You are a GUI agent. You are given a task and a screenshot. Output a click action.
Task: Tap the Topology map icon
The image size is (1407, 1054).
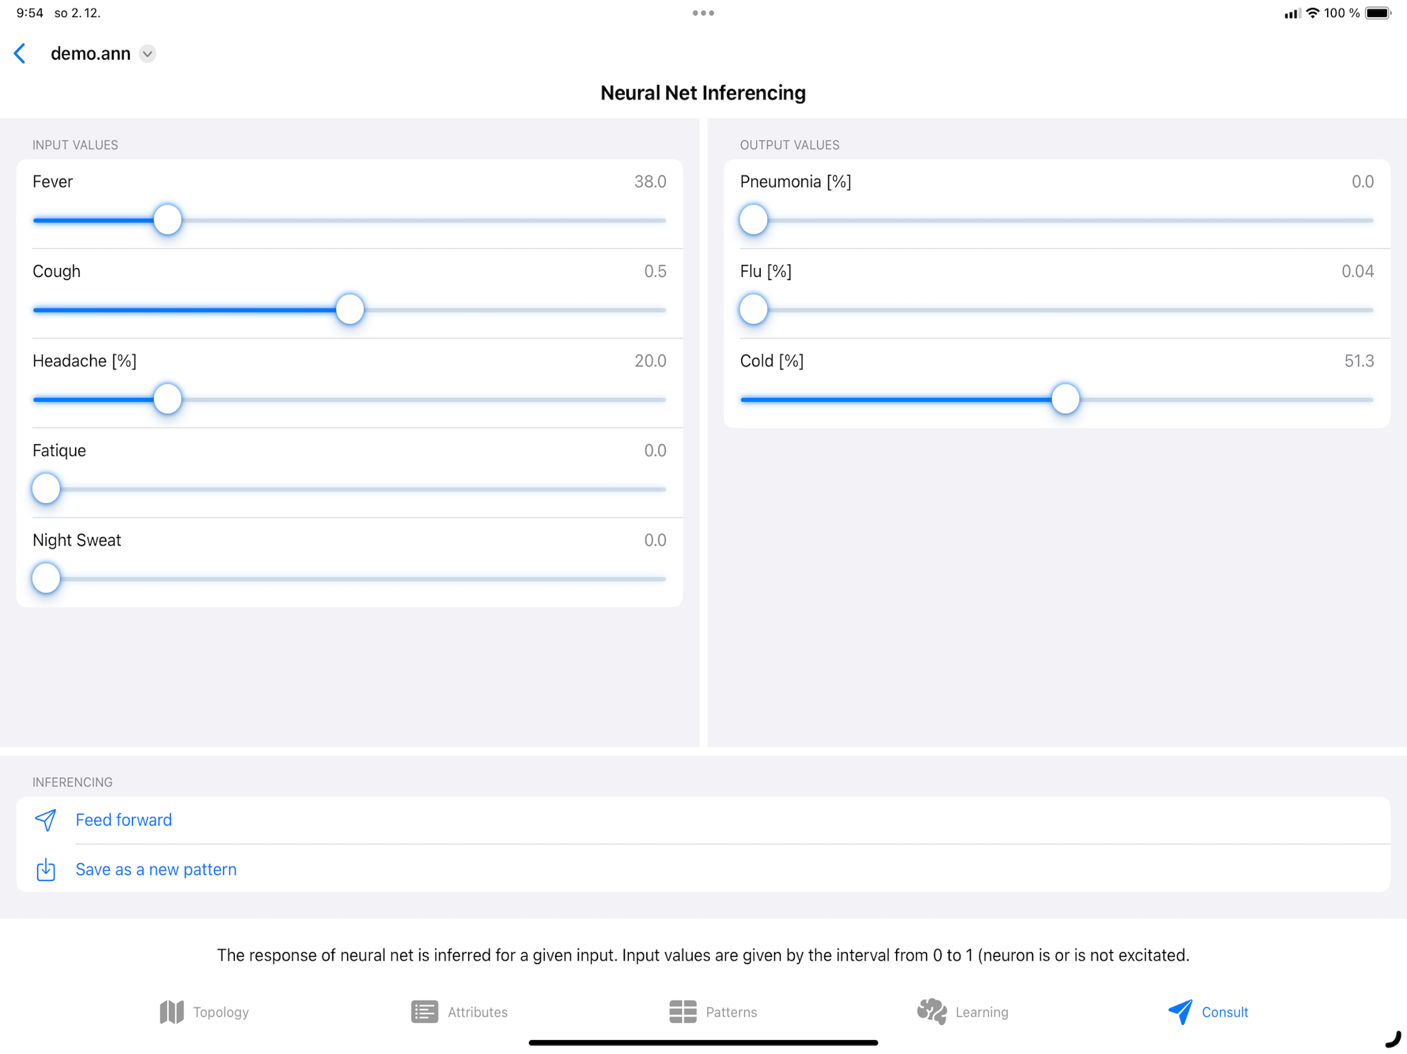tap(171, 1011)
